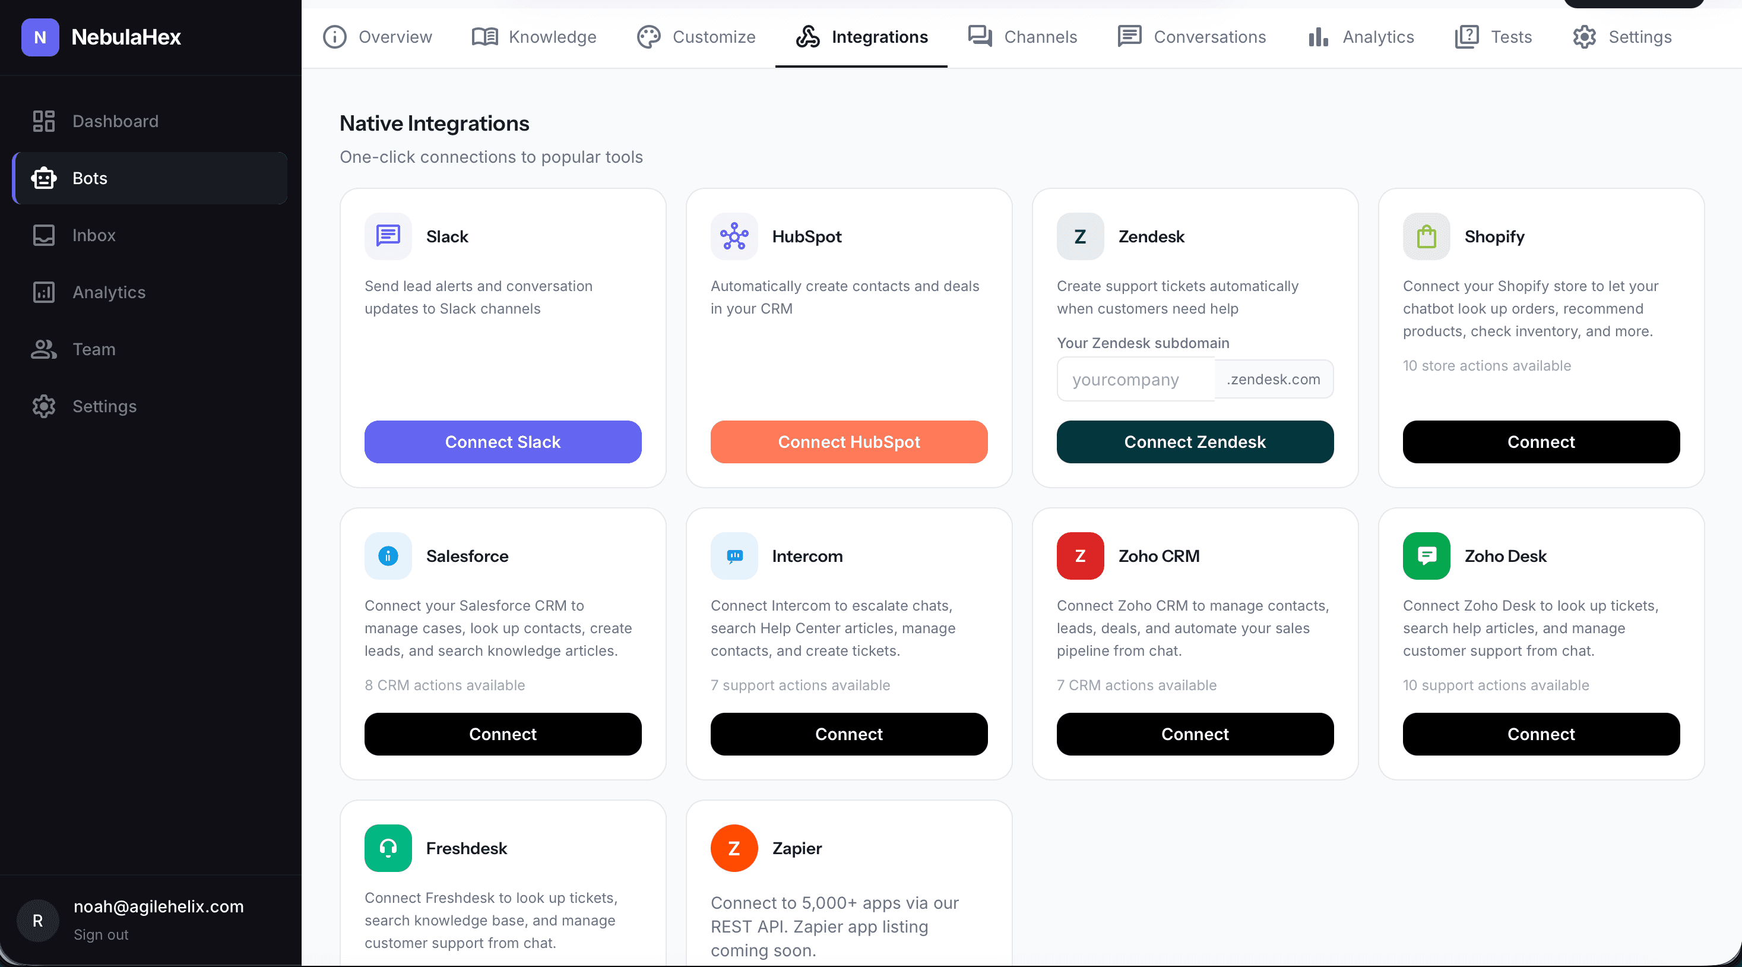
Task: Click the HubSpot integration icon
Action: (x=734, y=236)
